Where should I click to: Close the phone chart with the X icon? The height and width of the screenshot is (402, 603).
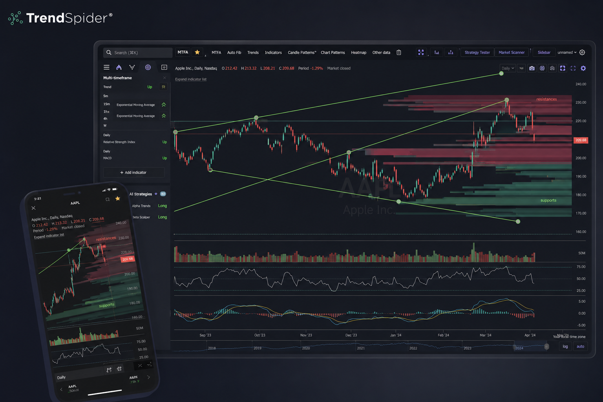point(33,208)
